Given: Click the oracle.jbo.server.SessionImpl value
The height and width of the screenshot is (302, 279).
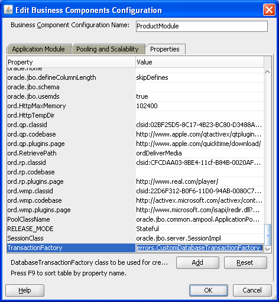Looking at the screenshot, I should (x=200, y=238).
